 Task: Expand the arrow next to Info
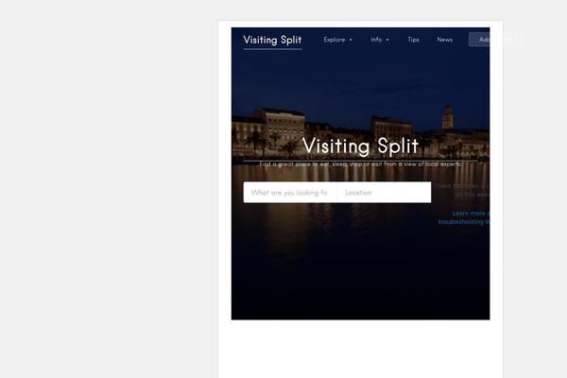click(387, 40)
